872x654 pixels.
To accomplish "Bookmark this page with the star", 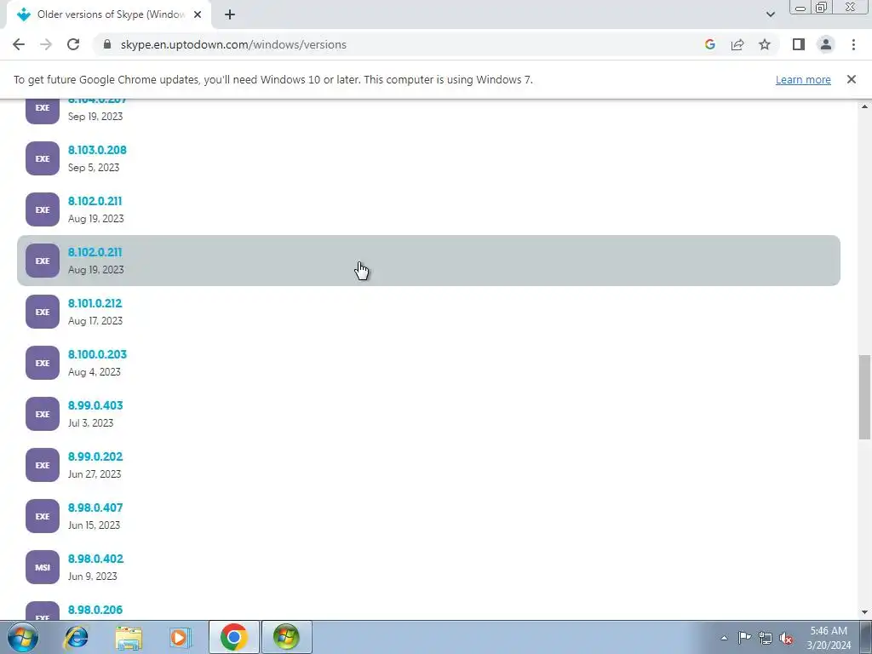I will 765,44.
